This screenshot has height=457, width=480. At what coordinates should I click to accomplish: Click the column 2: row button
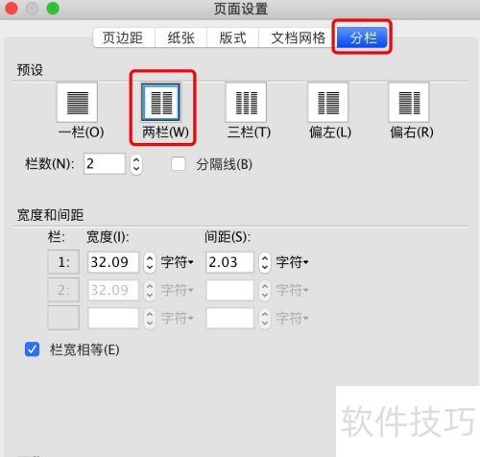(x=63, y=290)
